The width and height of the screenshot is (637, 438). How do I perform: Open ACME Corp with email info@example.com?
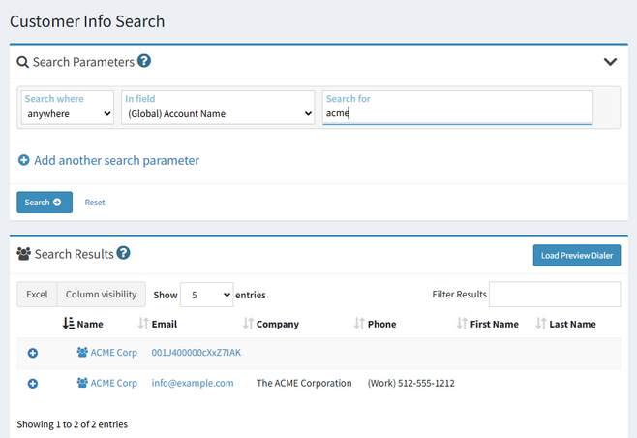tap(113, 383)
